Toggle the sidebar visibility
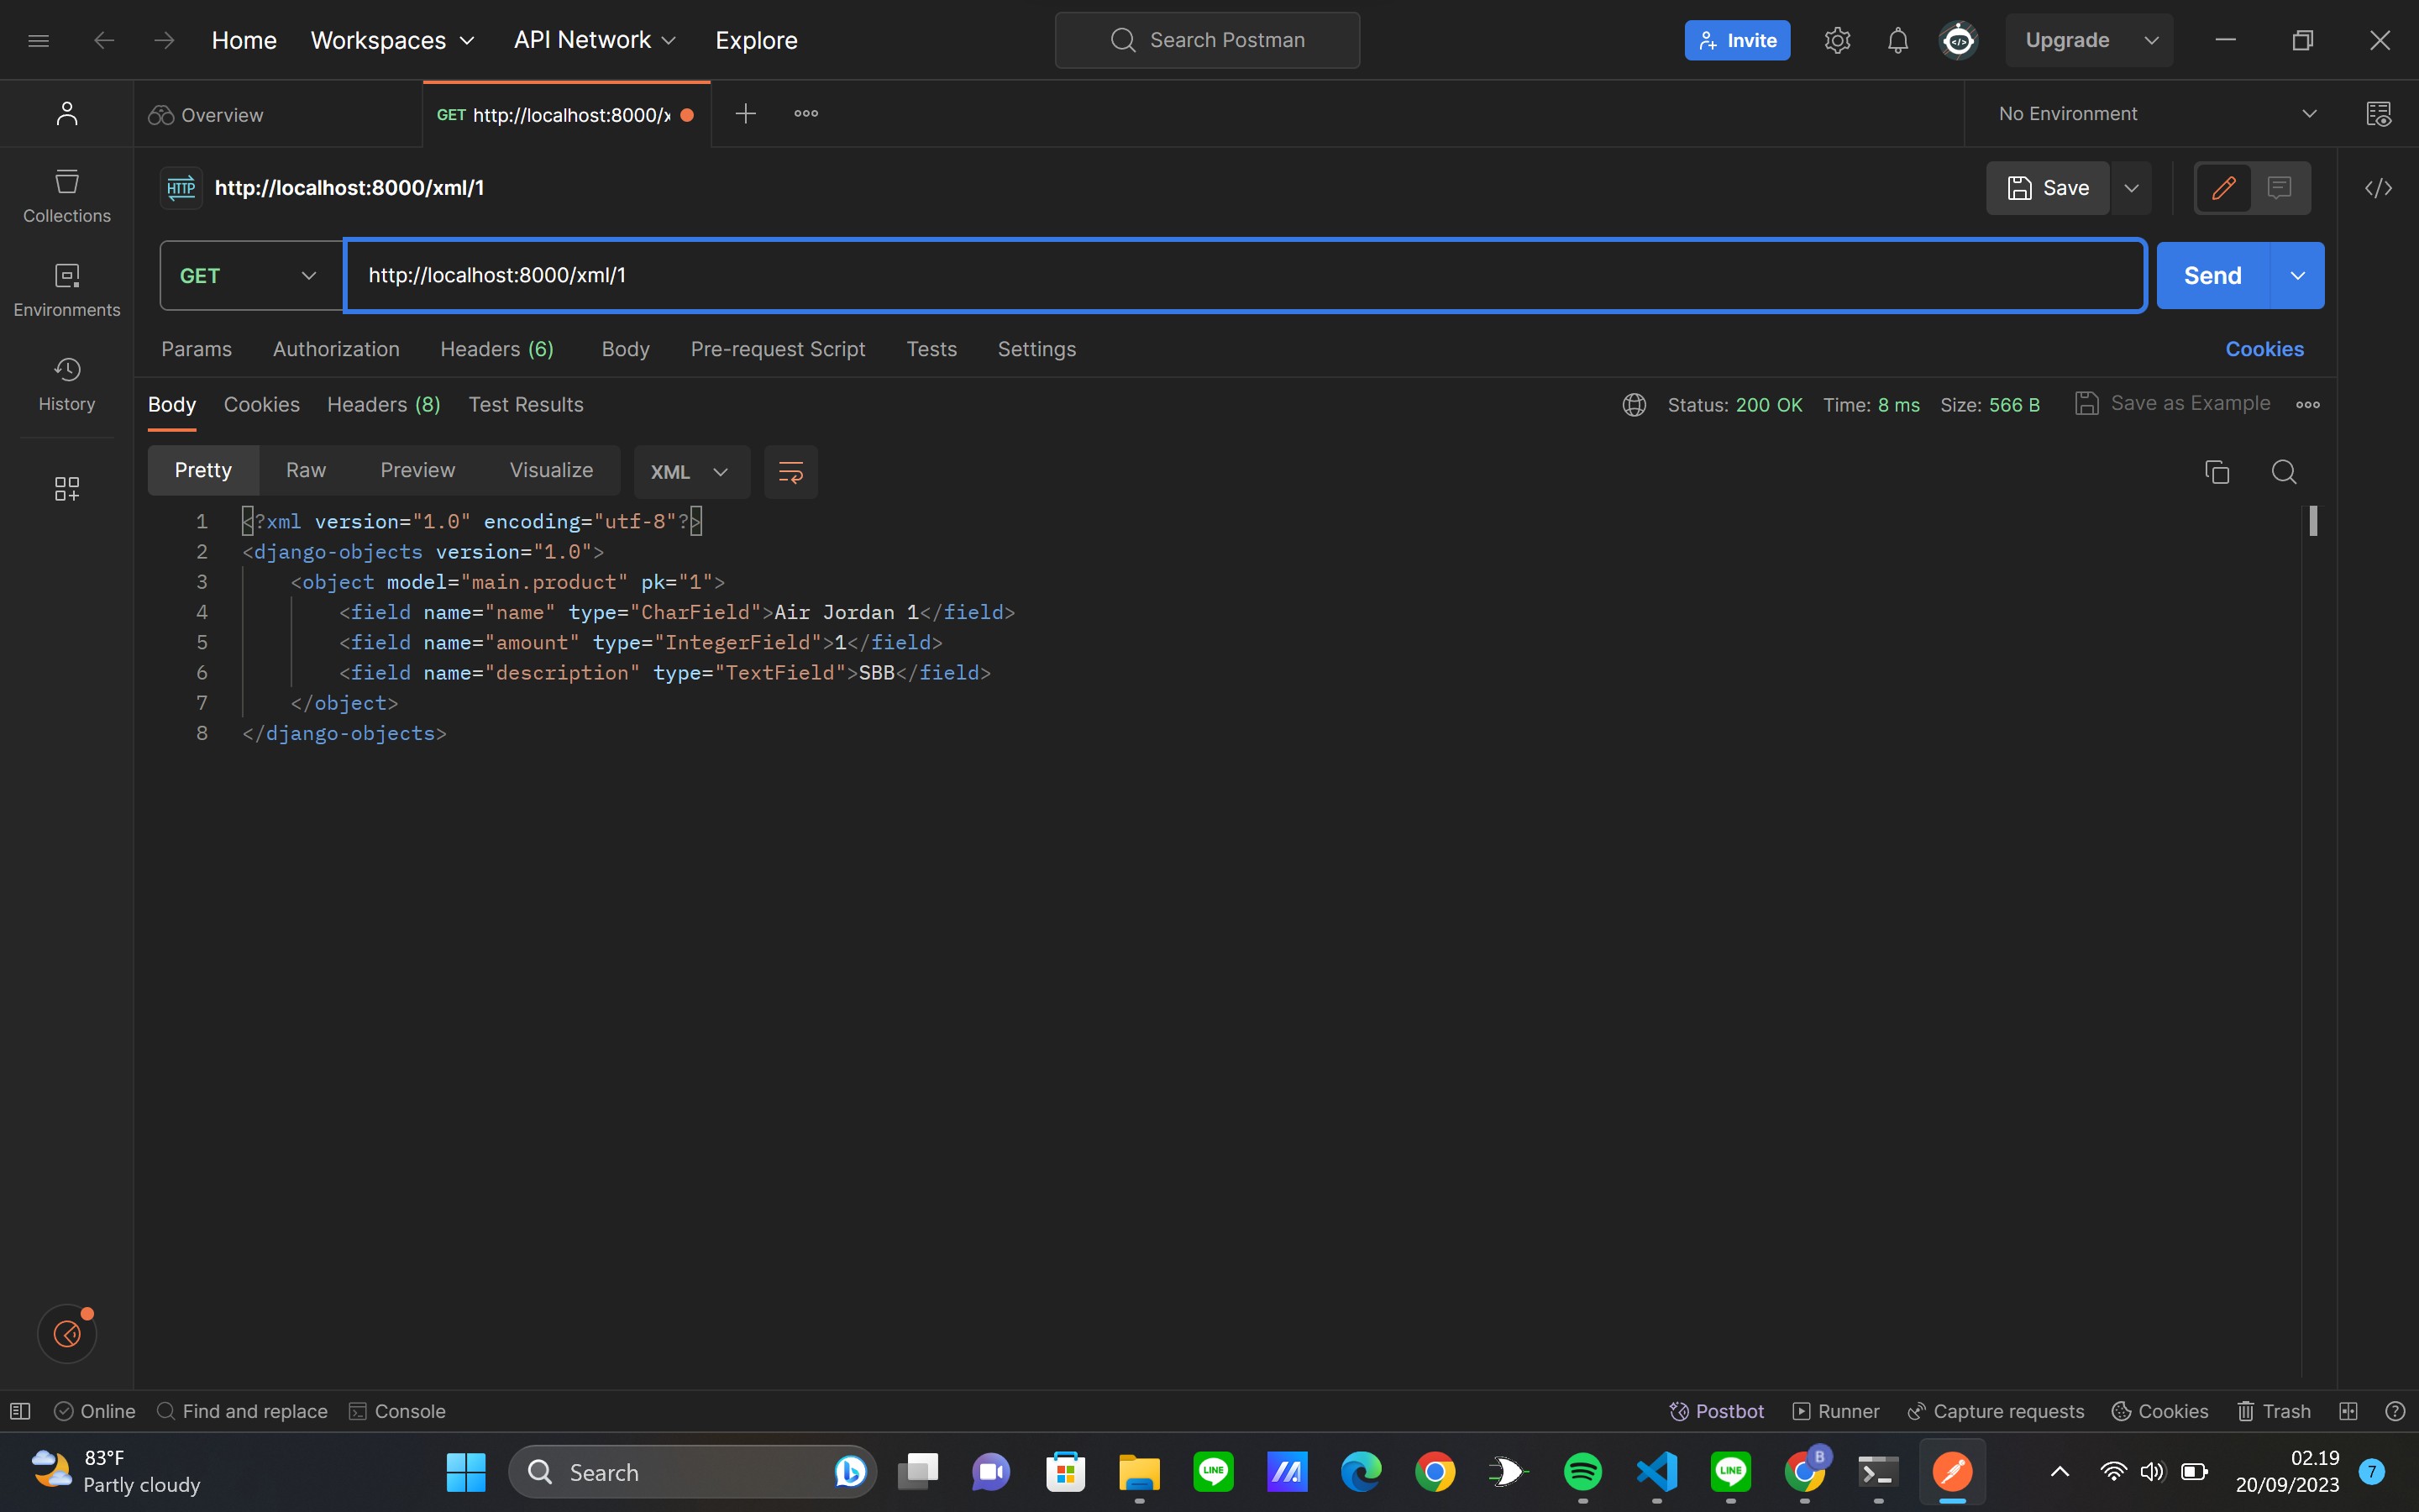This screenshot has height=1512, width=2419. [x=20, y=1411]
